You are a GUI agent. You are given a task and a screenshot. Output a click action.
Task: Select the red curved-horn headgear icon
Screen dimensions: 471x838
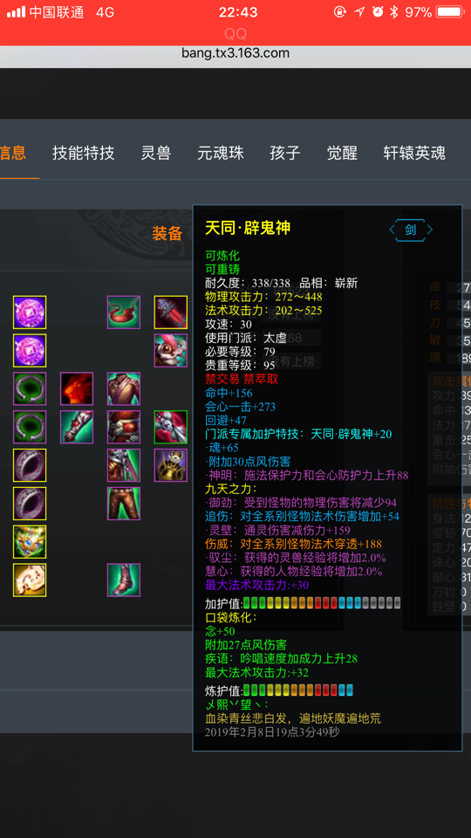[x=124, y=313]
